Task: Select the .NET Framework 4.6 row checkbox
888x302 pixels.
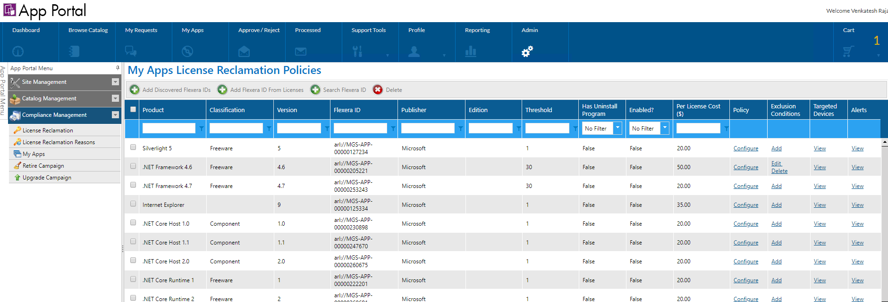Action: coord(133,166)
